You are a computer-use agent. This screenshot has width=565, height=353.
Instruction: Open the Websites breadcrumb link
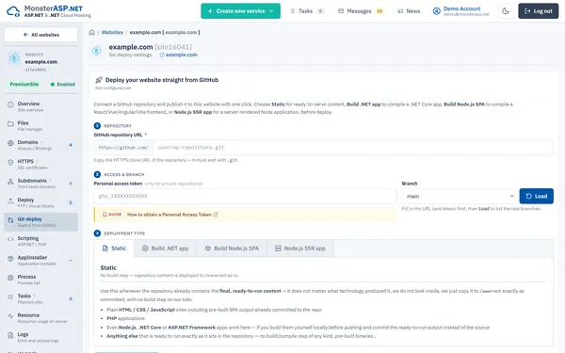112,32
